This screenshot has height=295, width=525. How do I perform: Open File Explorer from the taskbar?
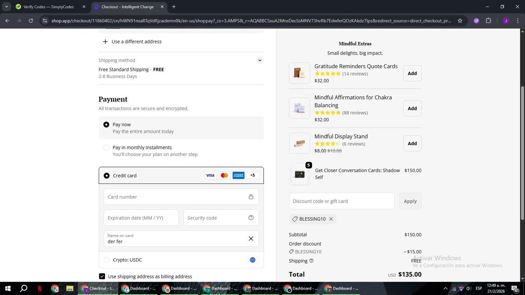(70, 288)
